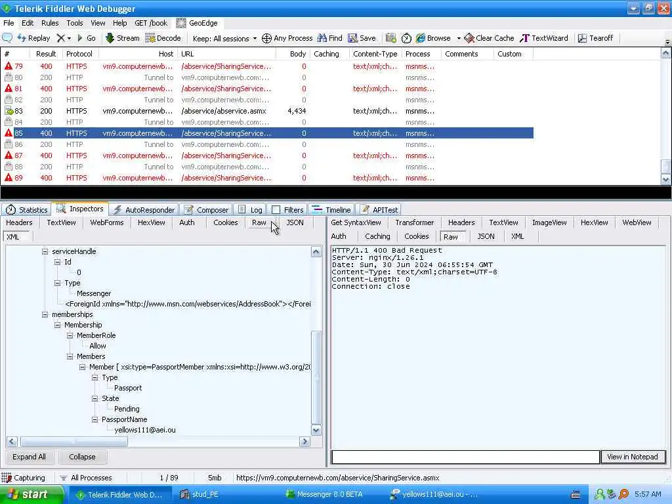Click the comment balloon icon in toolbar
672x504 pixels.
click(7, 38)
